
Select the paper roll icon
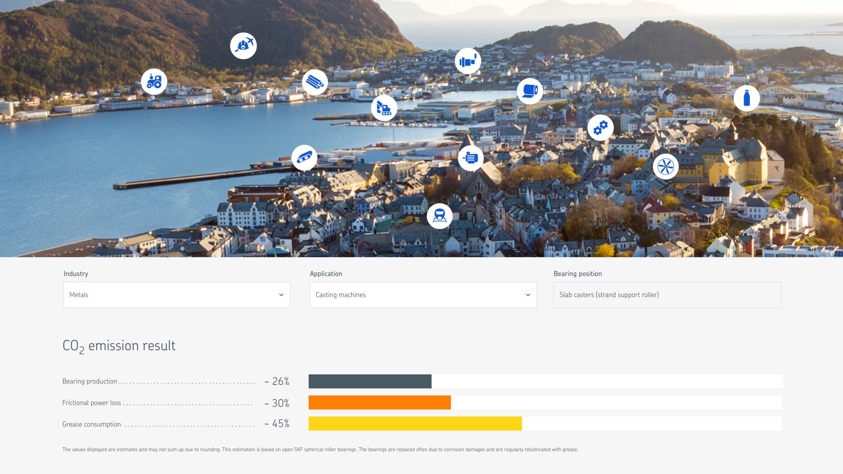pos(530,91)
